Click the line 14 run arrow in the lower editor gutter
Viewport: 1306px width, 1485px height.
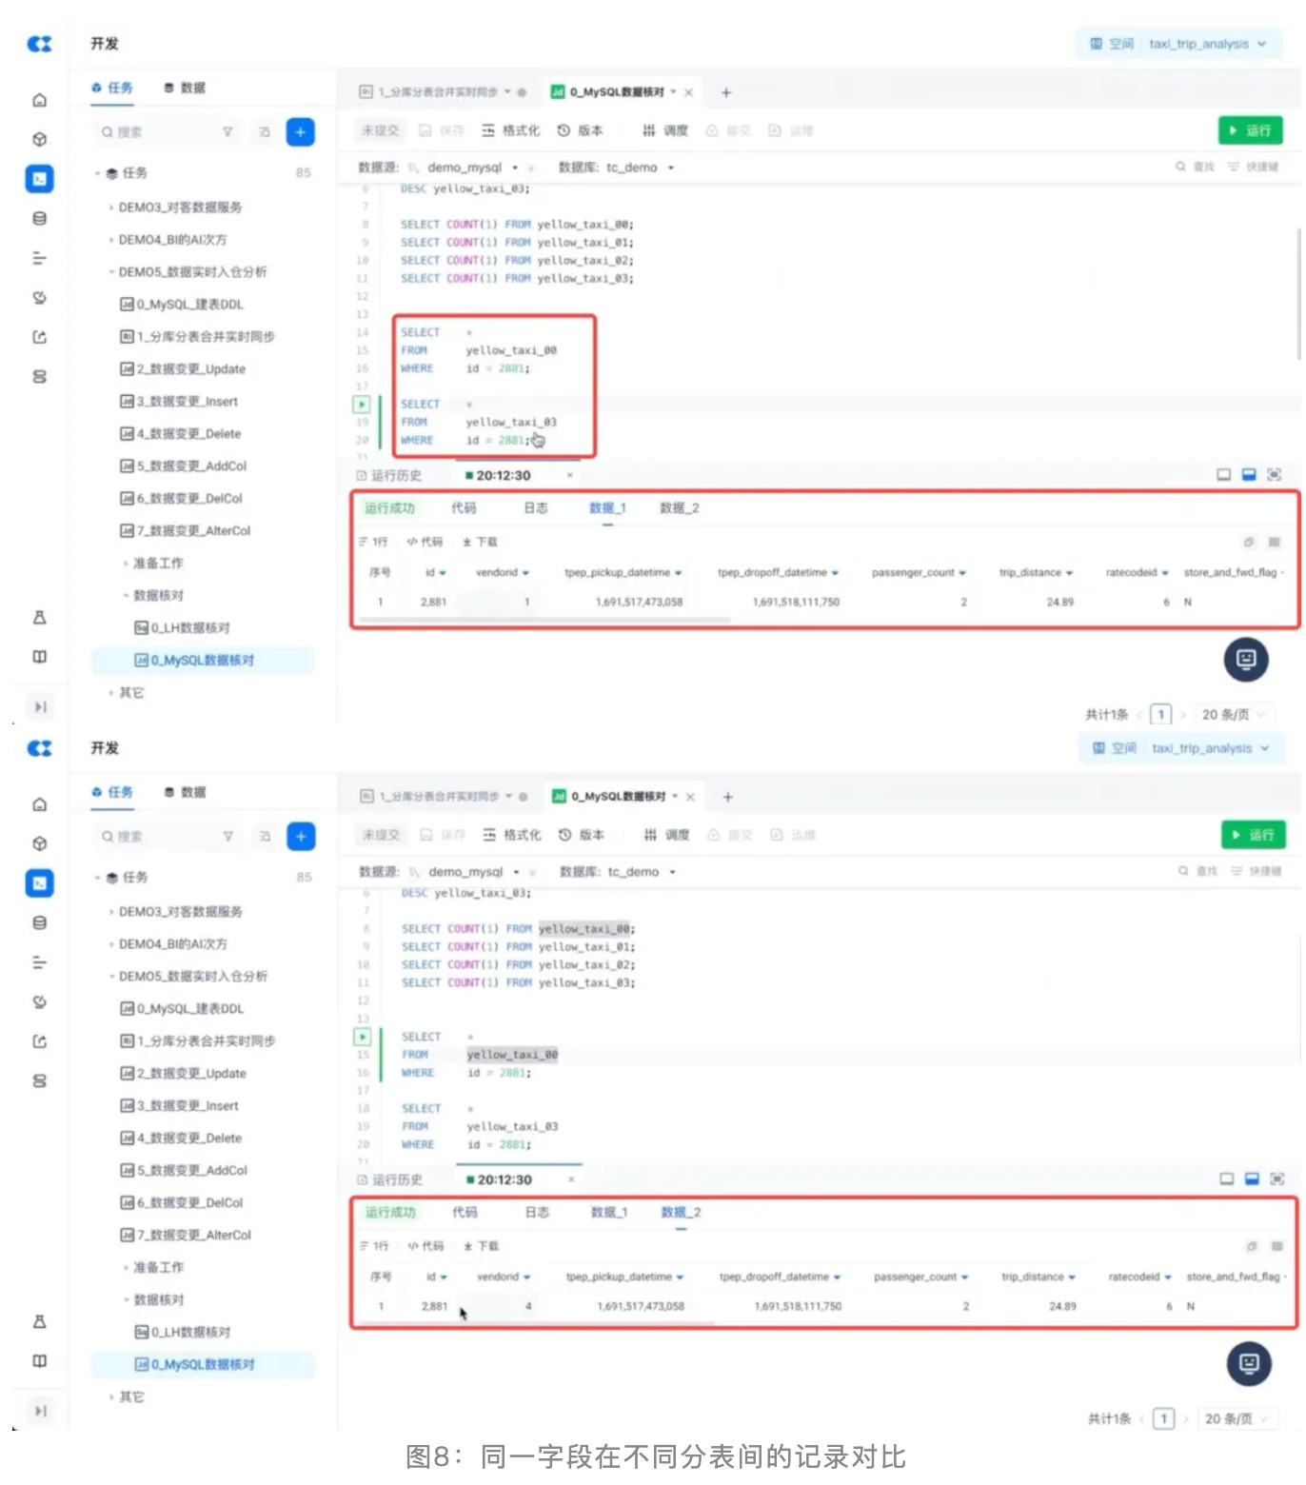click(x=363, y=1037)
